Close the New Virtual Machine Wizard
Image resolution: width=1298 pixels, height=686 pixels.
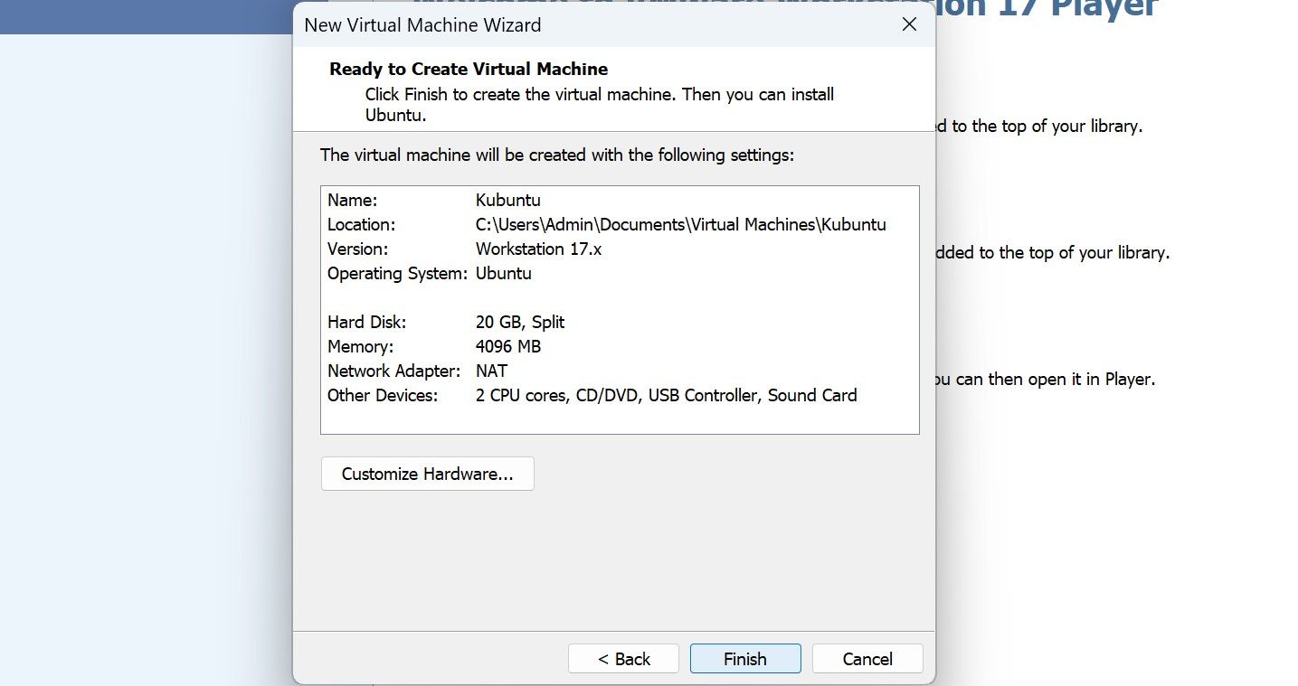click(x=910, y=24)
